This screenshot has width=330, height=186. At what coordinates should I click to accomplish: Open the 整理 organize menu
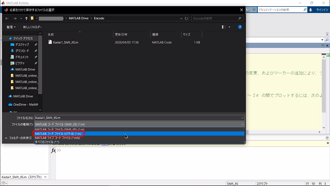point(11,27)
